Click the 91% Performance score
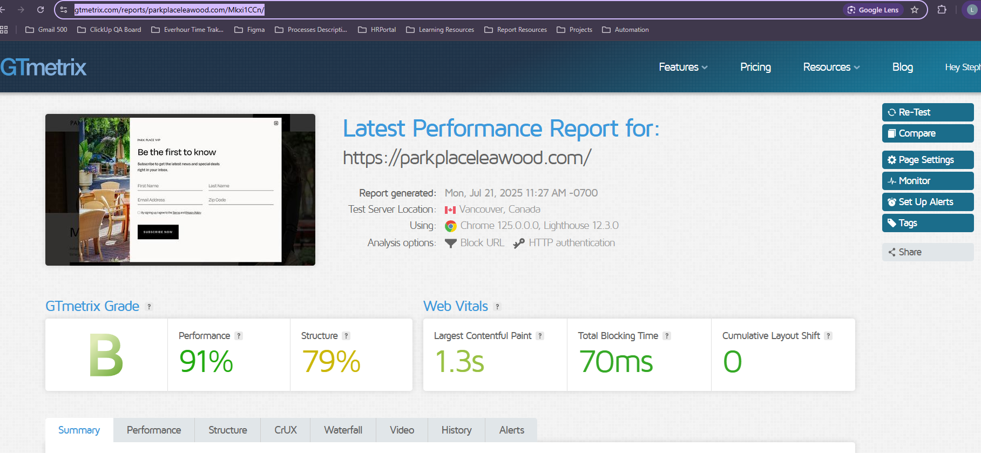 [x=206, y=362]
